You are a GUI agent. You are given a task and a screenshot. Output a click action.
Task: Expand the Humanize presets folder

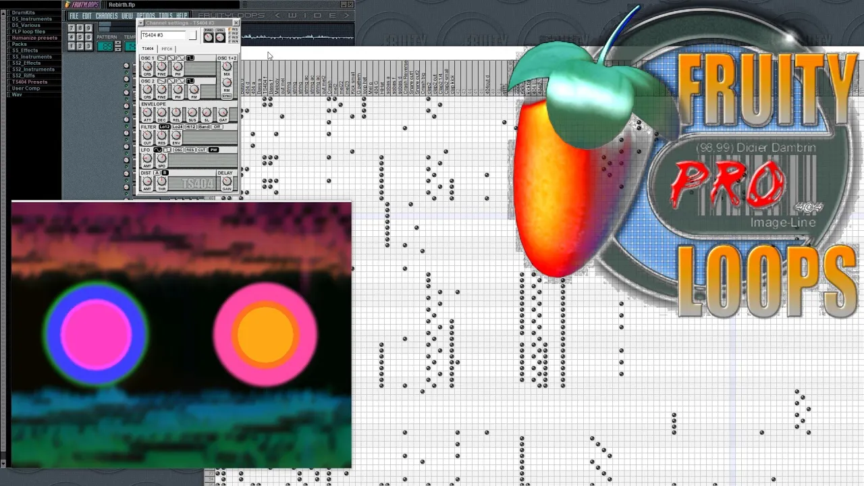pos(34,38)
